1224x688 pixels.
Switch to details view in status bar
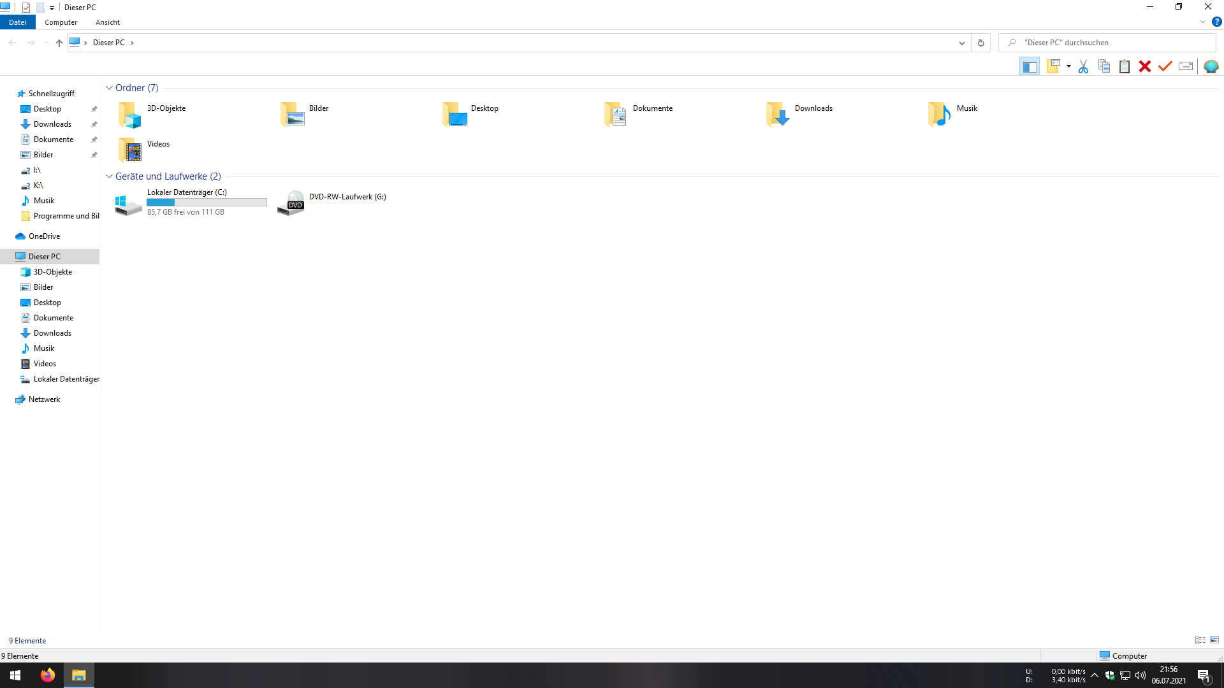pos(1200,640)
